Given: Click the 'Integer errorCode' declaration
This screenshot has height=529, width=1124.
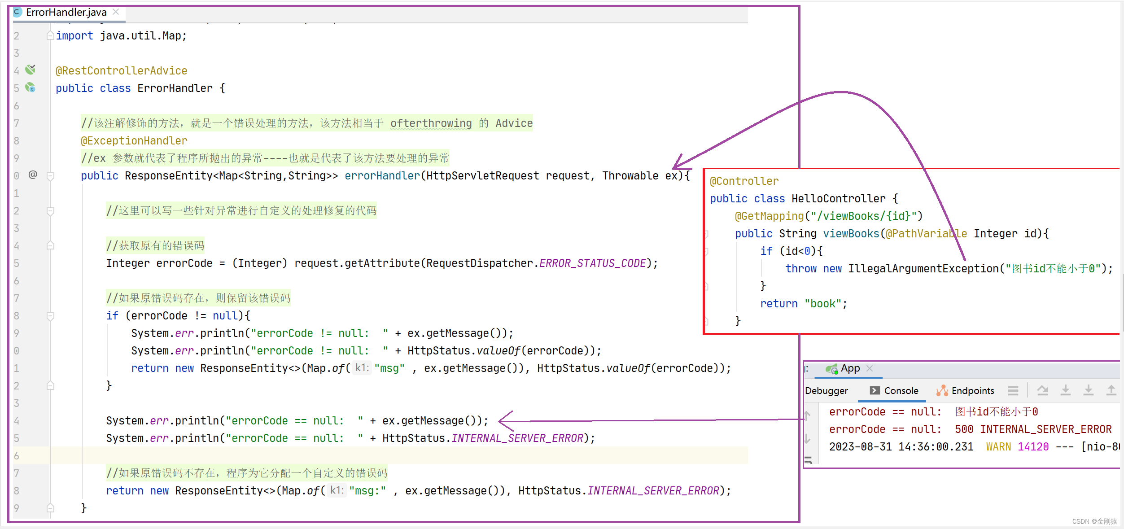Looking at the screenshot, I should (x=159, y=263).
